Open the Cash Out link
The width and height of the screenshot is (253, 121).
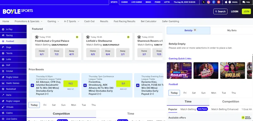(x=89, y=21)
